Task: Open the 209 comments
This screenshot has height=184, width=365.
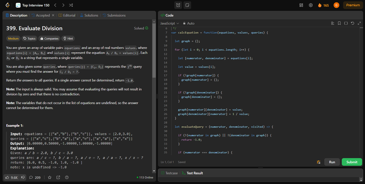Action: point(35,177)
